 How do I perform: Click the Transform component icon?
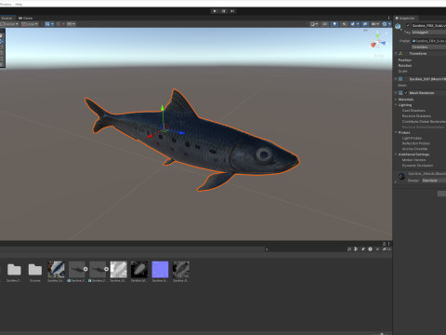400,54
